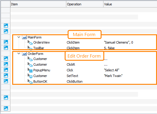157x114 pixels.
Task: Click the Operation column header
Action: click(85, 4)
